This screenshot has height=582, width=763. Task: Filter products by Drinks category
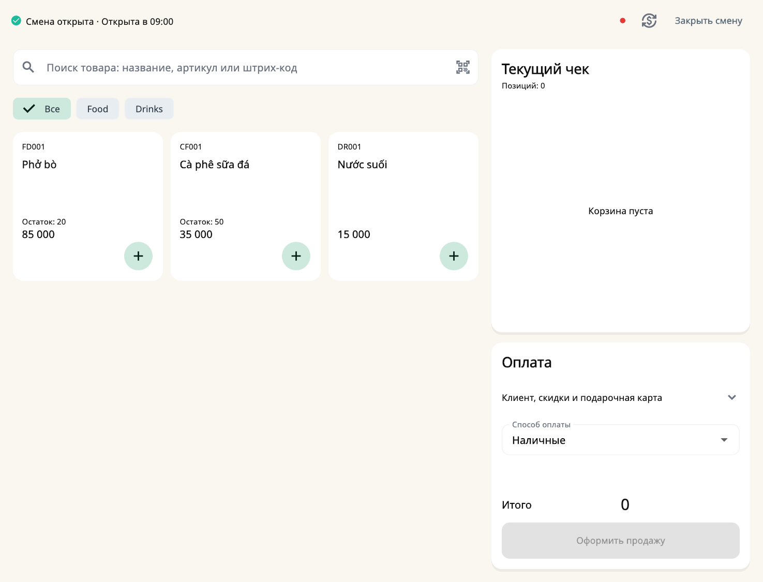coord(149,109)
